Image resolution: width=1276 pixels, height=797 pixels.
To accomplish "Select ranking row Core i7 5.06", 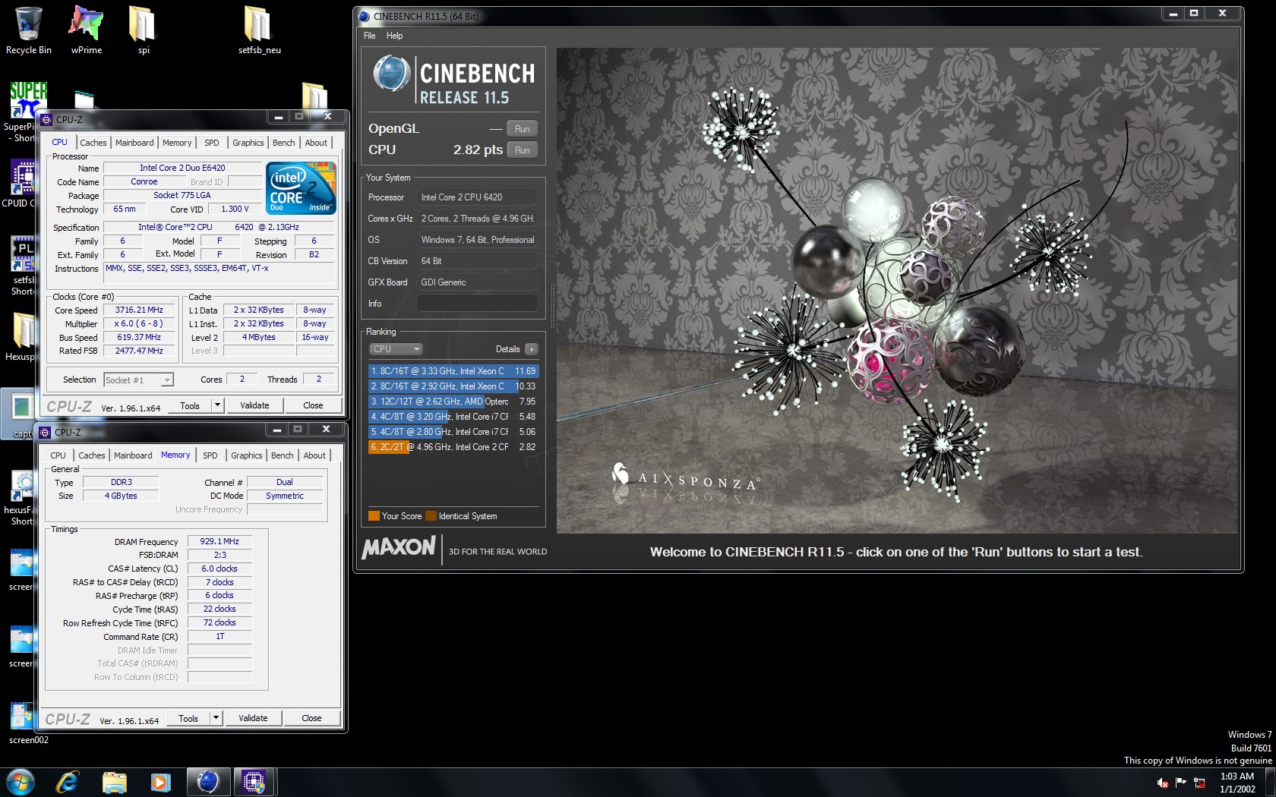I will click(453, 432).
